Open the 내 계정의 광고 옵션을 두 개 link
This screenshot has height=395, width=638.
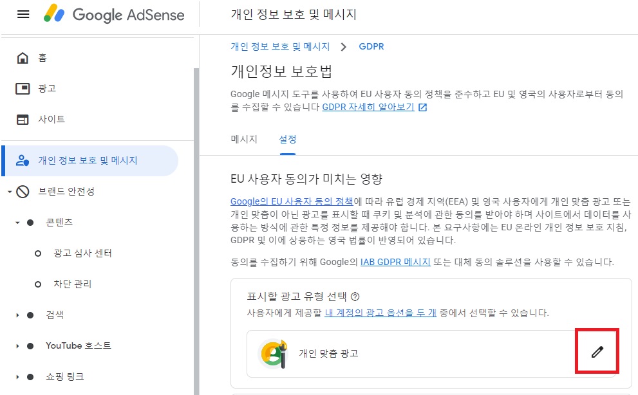click(380, 313)
